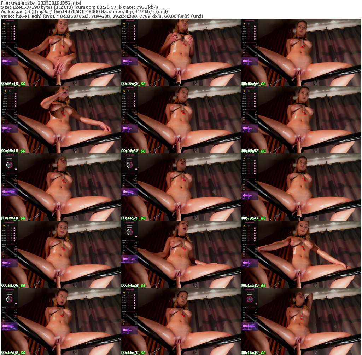Open the thumbnail at timestamp 00:07:52

click(301, 120)
